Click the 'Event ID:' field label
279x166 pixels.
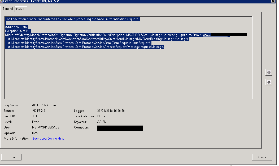10,116
